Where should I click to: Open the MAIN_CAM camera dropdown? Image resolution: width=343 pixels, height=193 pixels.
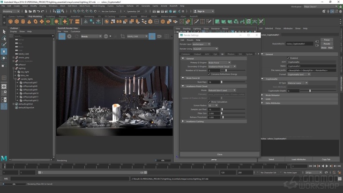pos(137,36)
